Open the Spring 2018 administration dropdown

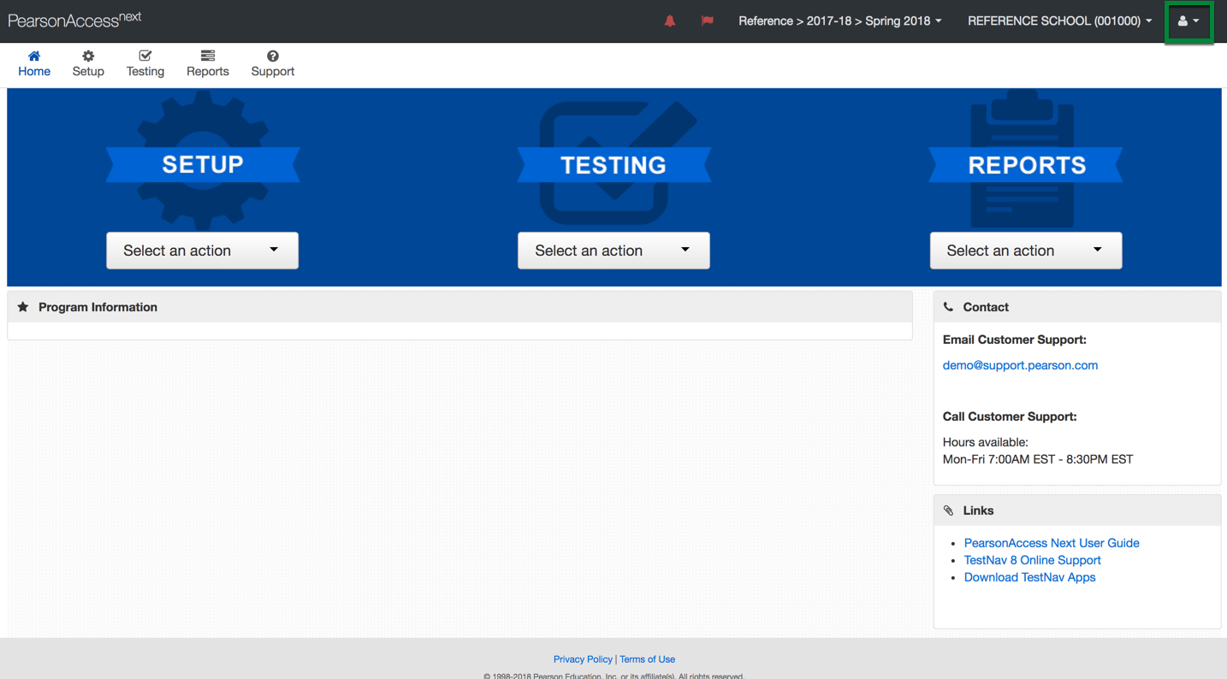(840, 21)
